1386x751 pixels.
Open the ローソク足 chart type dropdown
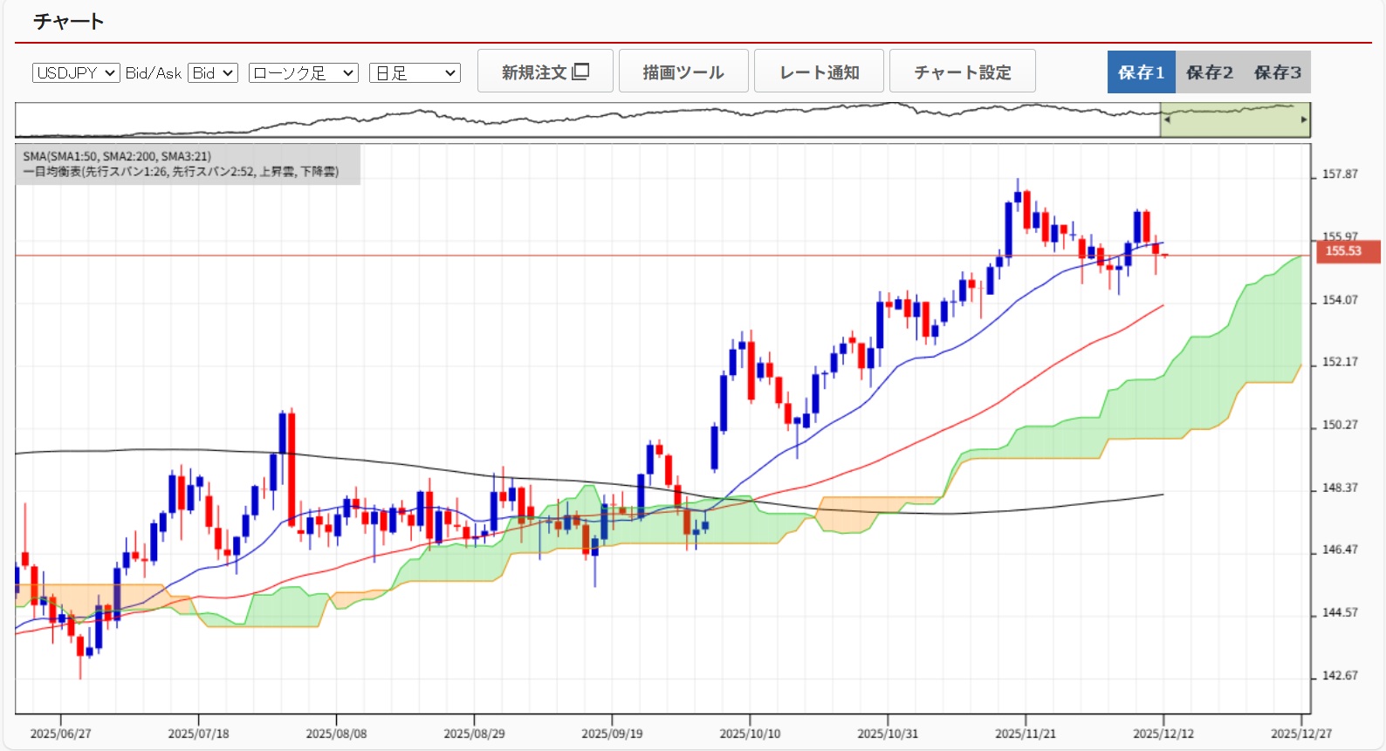[x=303, y=73]
